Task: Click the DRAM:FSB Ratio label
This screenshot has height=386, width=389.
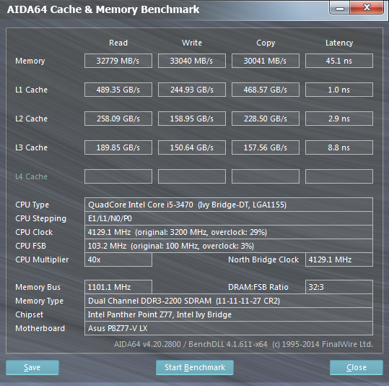Action: pos(258,287)
